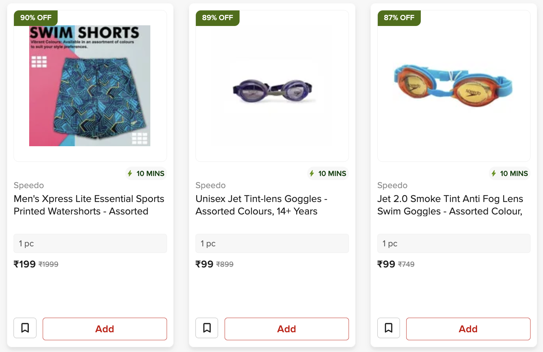This screenshot has width=543, height=352.
Task: Add Unisex Jet Tint-lens Goggles to cart
Action: pos(286,329)
